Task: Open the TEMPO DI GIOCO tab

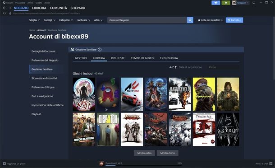Action: coord(142,58)
